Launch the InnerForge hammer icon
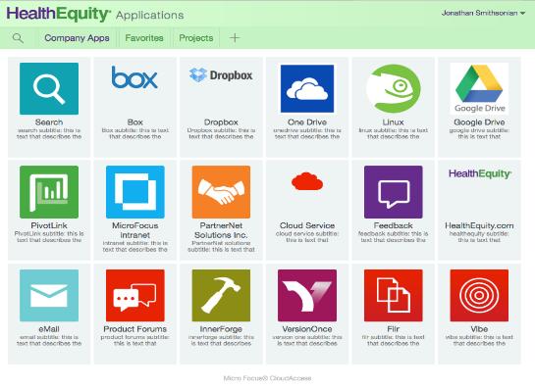 [221, 295]
